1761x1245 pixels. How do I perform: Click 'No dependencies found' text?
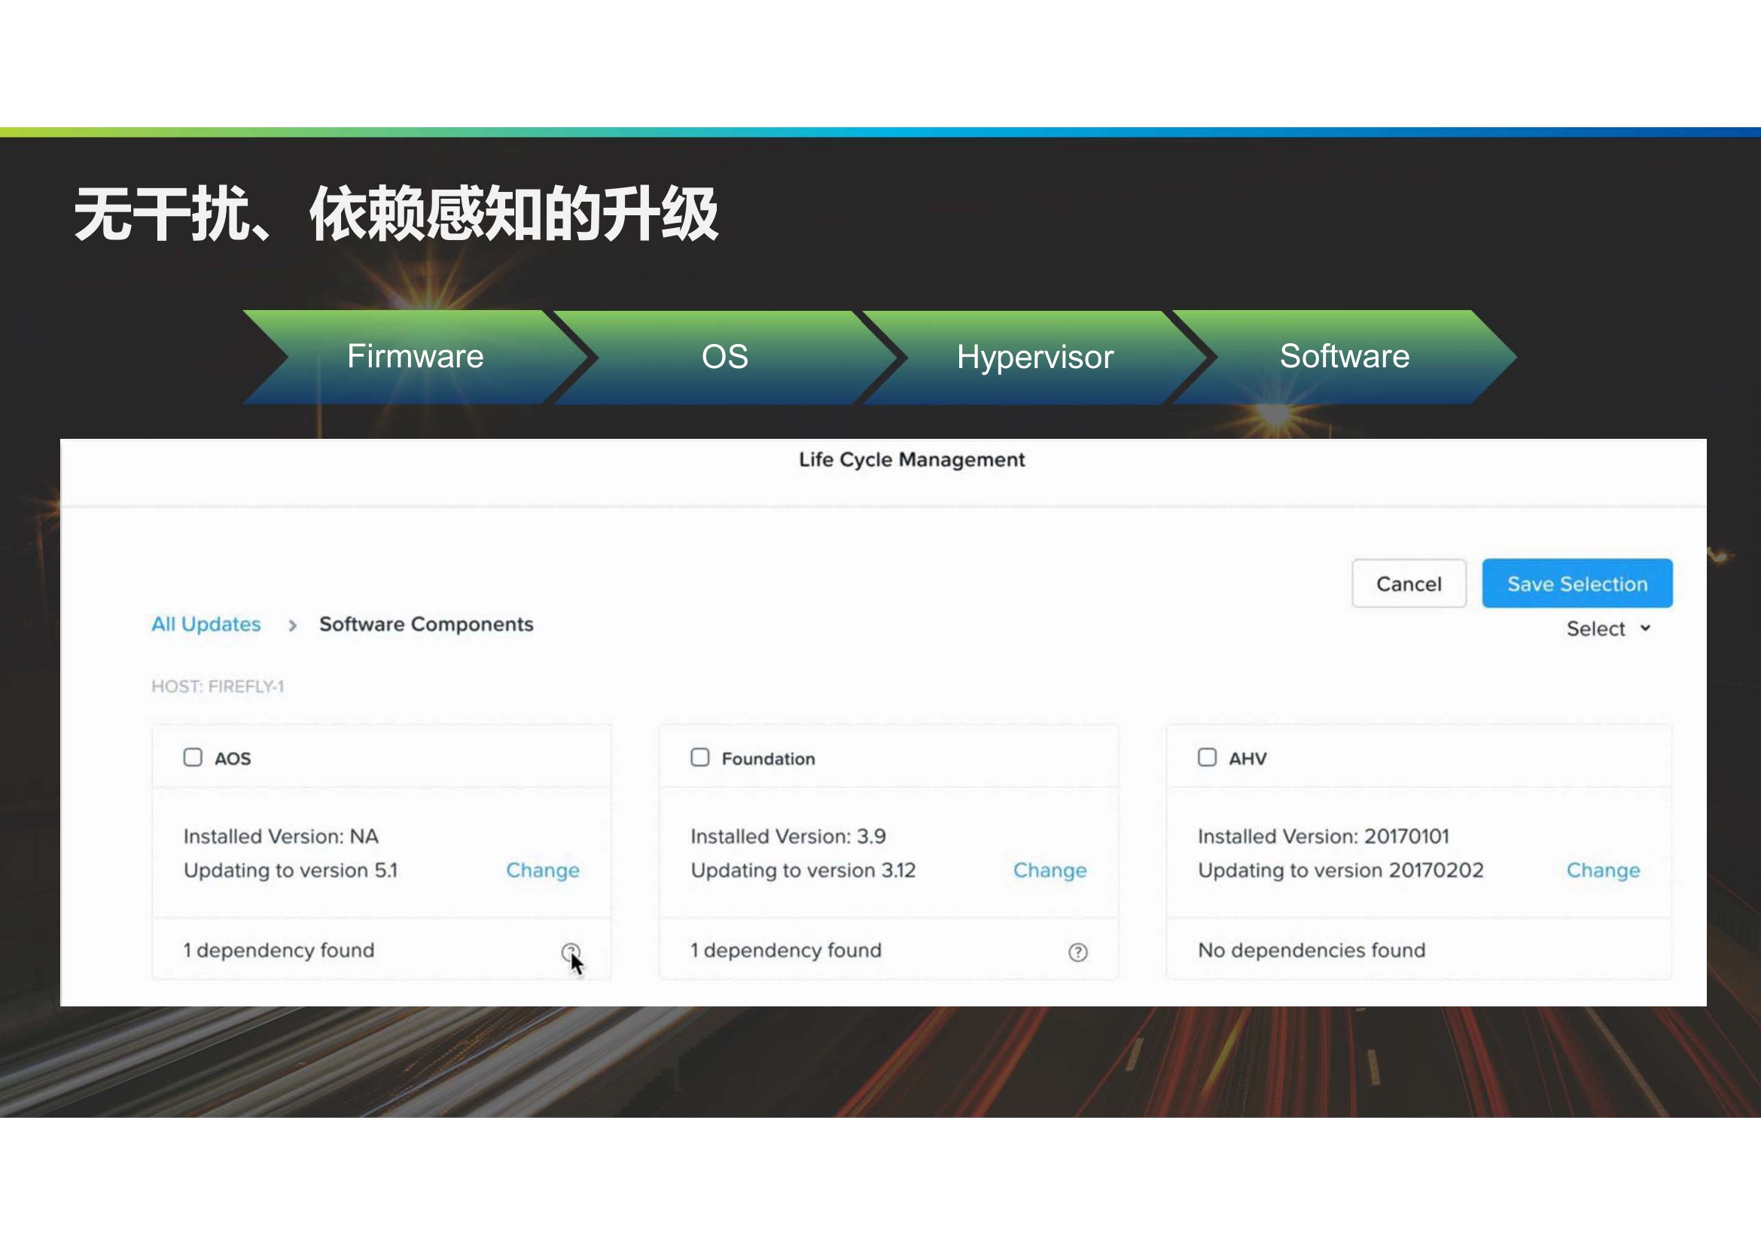coord(1312,951)
